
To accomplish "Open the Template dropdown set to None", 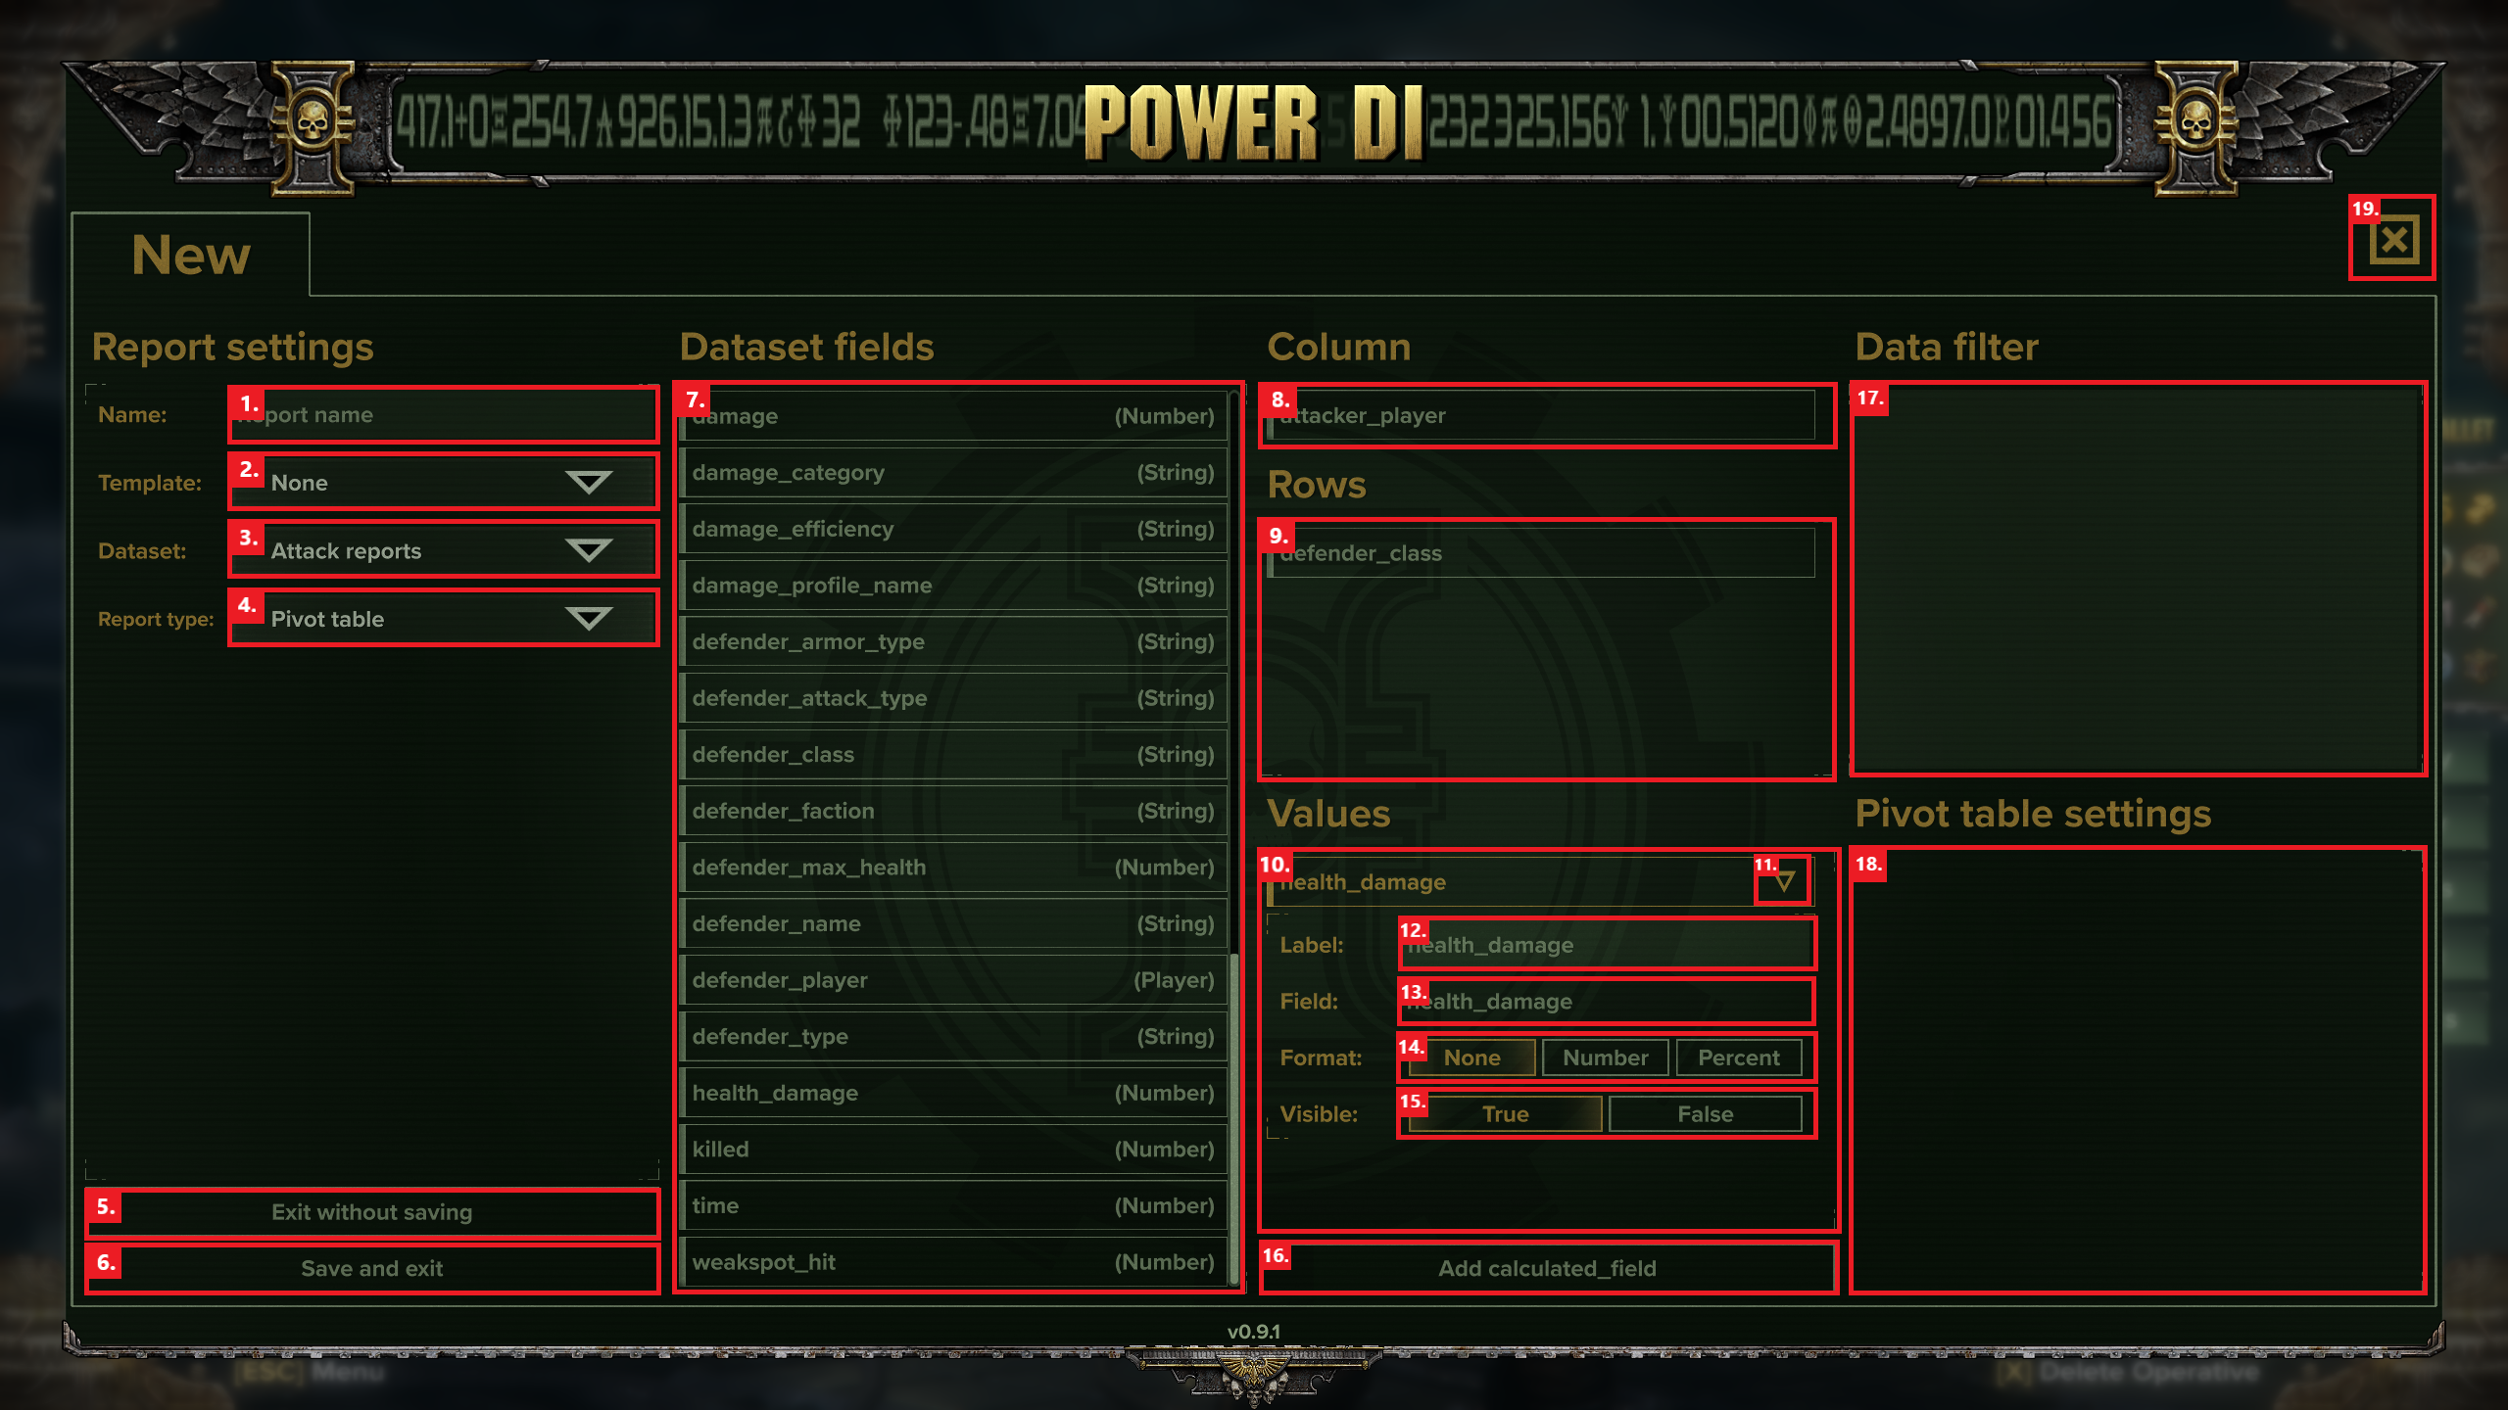I will pyautogui.click(x=443, y=482).
